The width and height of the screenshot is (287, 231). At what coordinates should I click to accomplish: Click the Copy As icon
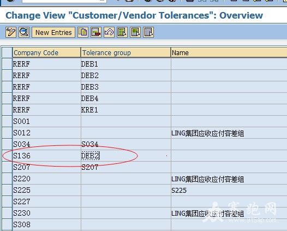tap(83, 32)
